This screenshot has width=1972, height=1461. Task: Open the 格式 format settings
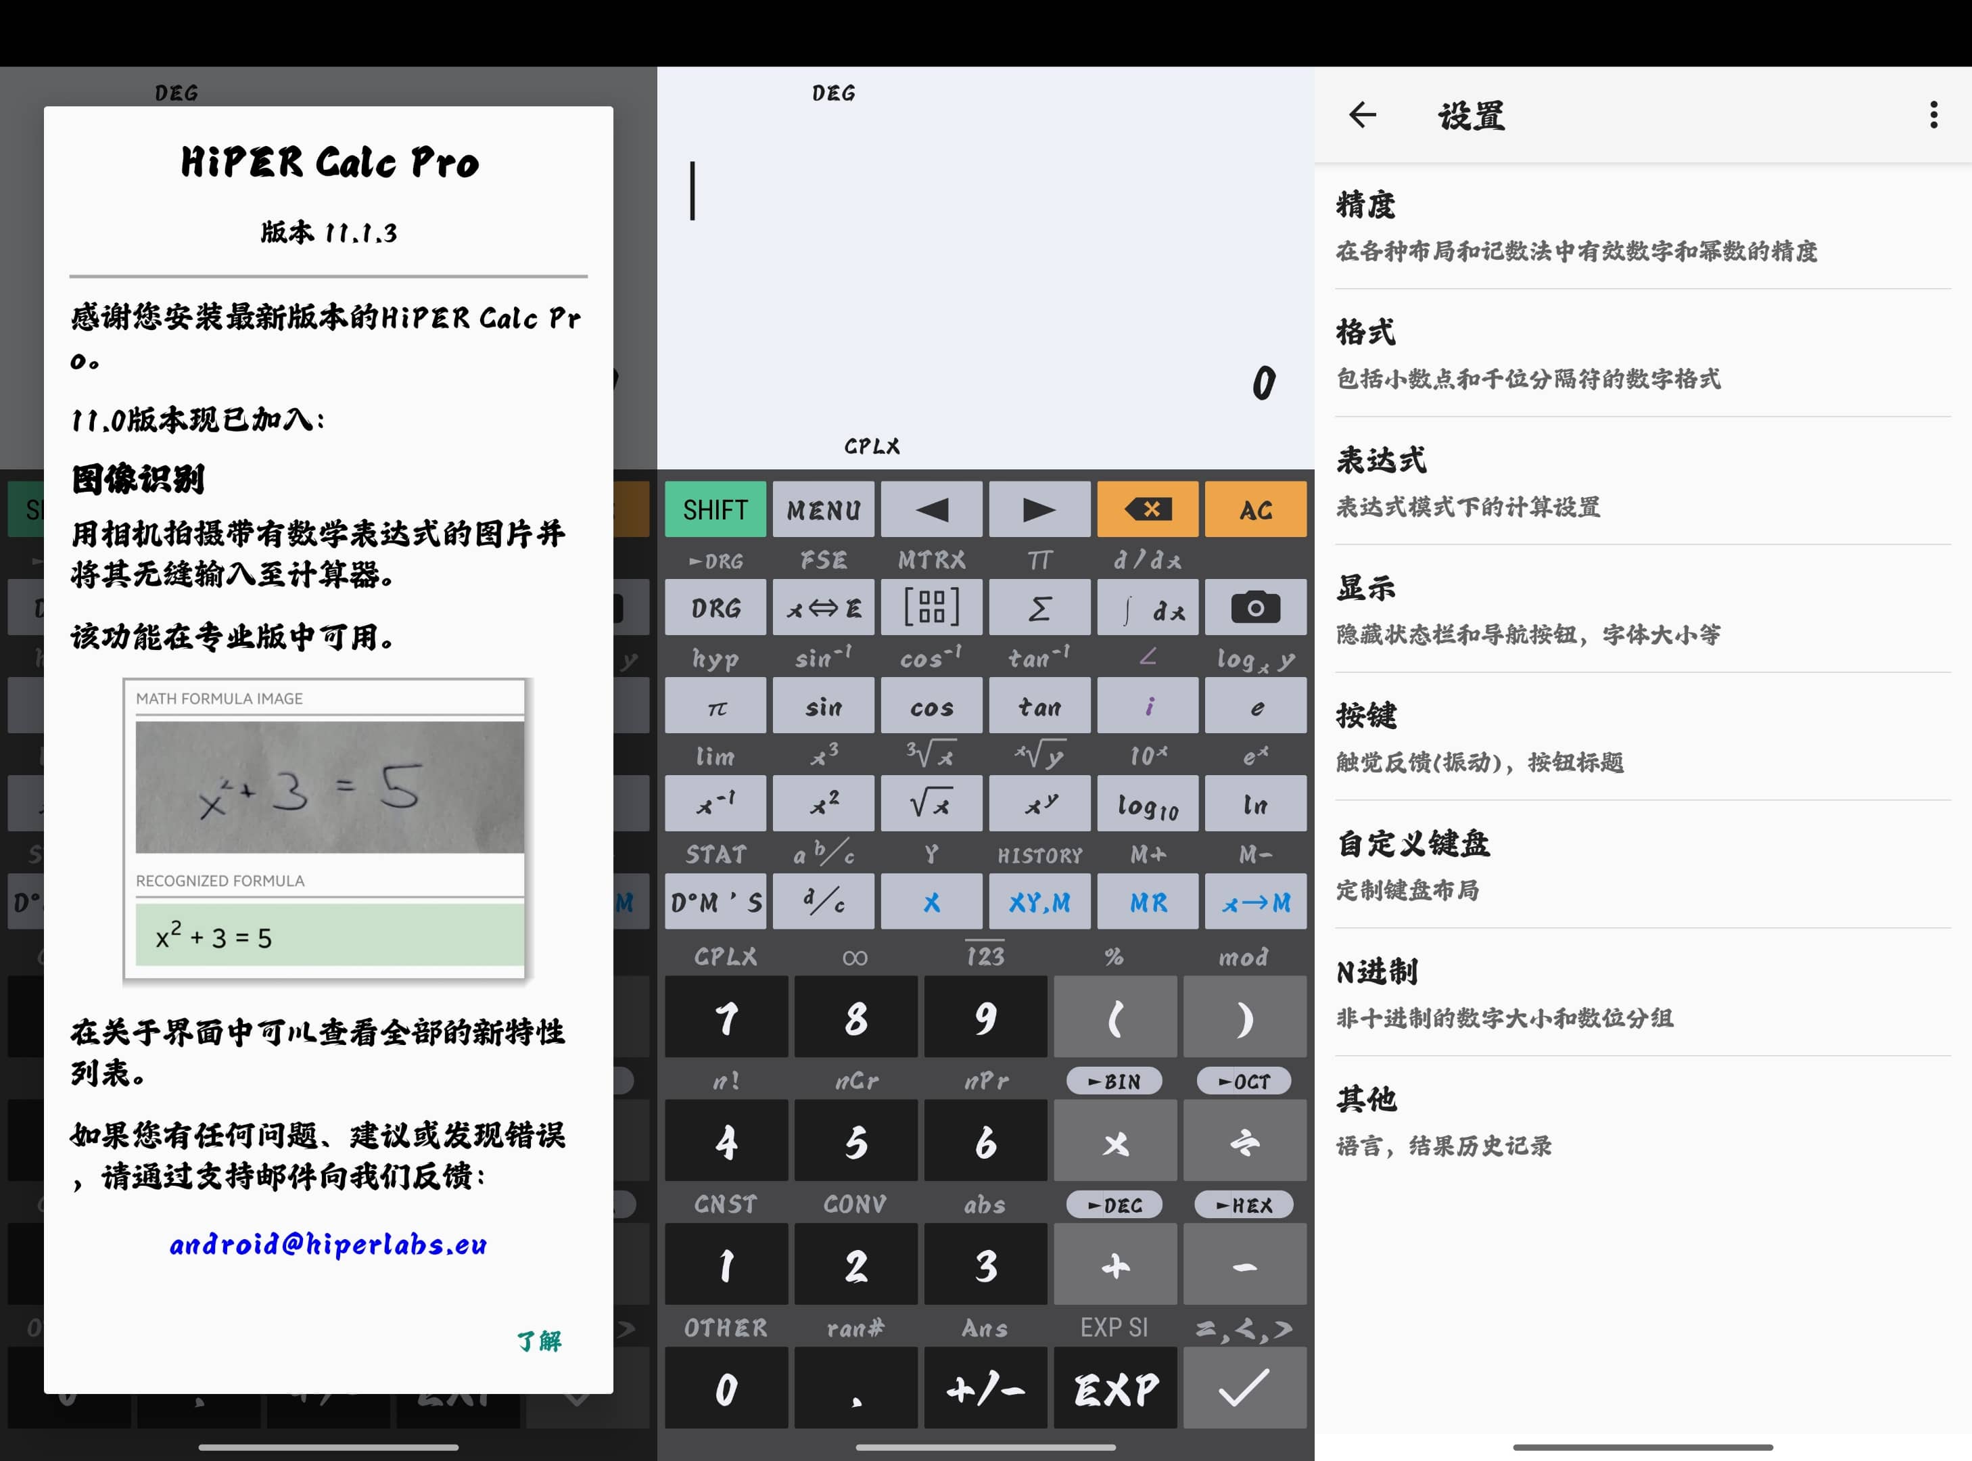(1643, 353)
